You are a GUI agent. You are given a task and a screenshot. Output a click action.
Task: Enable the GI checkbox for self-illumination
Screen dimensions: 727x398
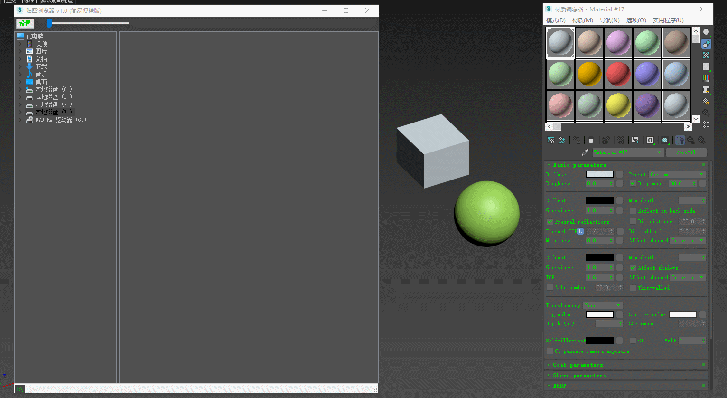pyautogui.click(x=633, y=341)
